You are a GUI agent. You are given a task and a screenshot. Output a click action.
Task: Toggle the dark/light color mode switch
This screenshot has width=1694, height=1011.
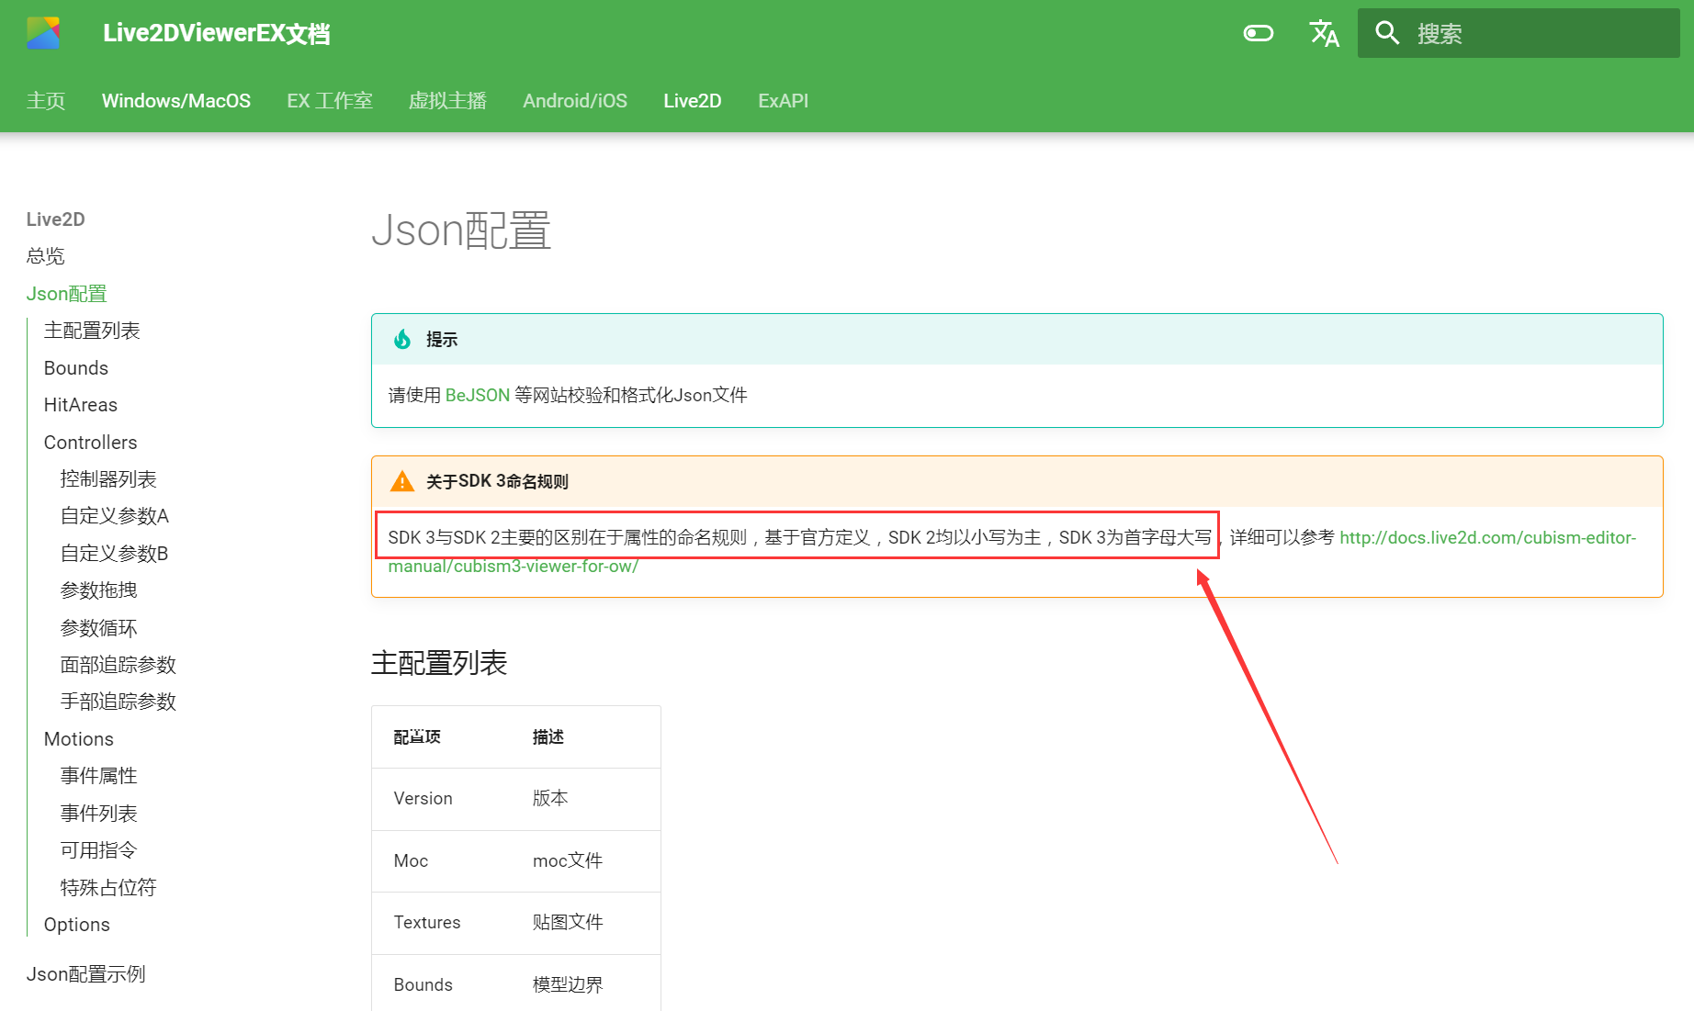pos(1258,33)
